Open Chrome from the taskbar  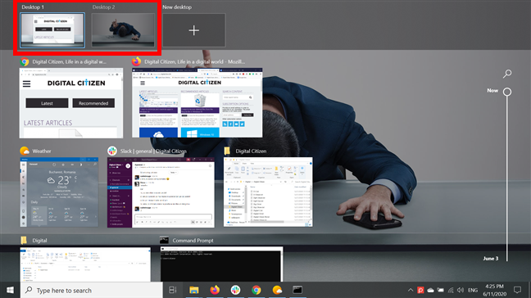[x=256, y=290]
